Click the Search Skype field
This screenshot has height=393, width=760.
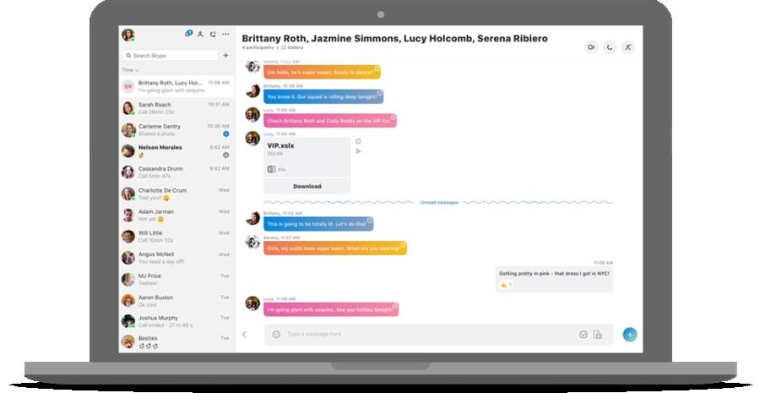point(170,55)
